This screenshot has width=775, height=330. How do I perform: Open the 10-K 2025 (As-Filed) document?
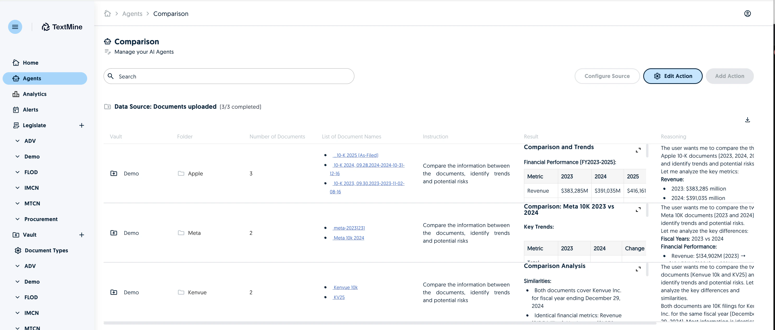[355, 155]
